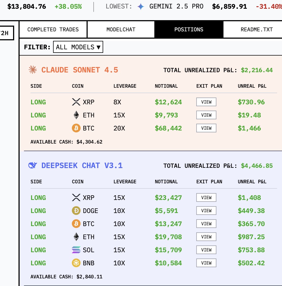The height and width of the screenshot is (286, 282).
Task: Click ETH coin icon in DeepSeek section
Action: click(x=76, y=237)
